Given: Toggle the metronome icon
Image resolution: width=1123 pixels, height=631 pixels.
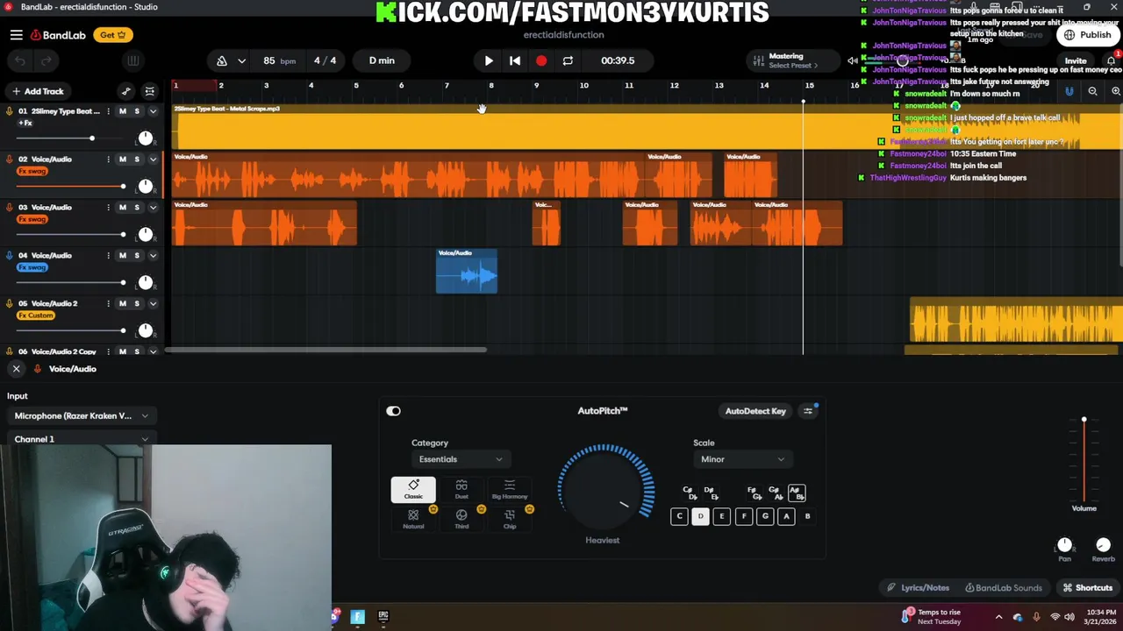Looking at the screenshot, I should pos(222,60).
